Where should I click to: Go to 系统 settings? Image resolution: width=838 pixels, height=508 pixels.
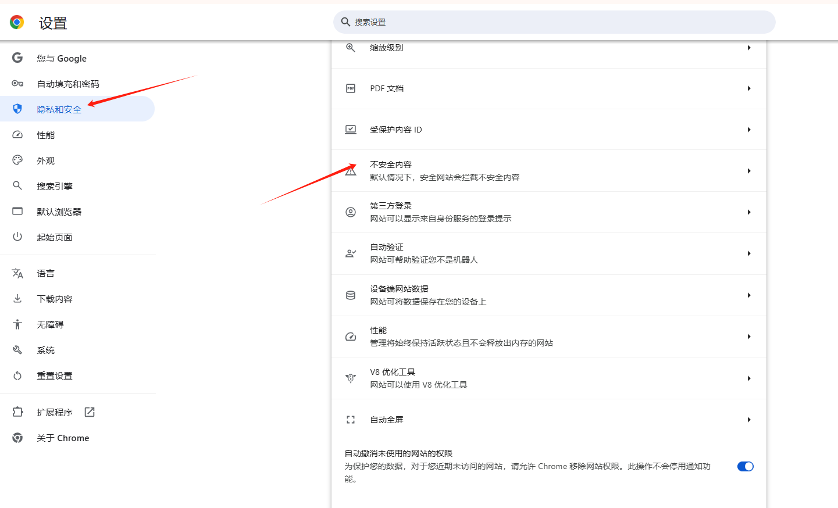(77, 350)
